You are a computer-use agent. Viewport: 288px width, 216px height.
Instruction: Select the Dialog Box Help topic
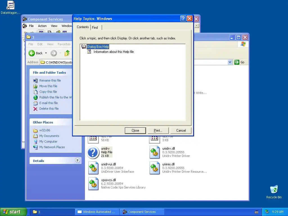98,47
